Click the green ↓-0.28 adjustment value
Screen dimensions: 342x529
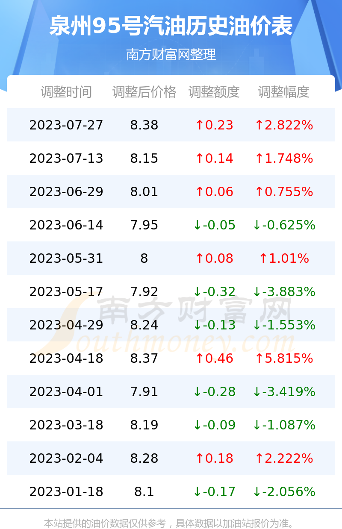coord(214,392)
